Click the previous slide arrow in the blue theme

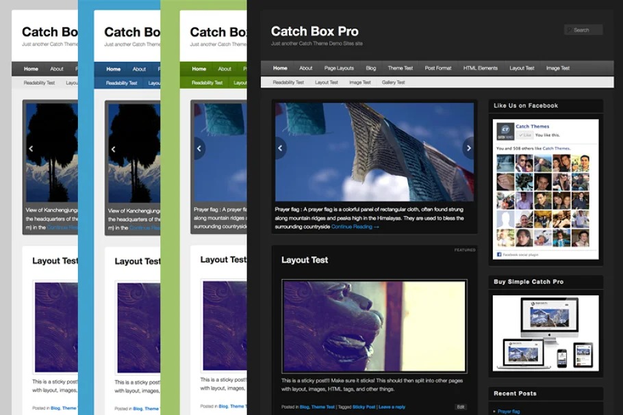[114, 149]
